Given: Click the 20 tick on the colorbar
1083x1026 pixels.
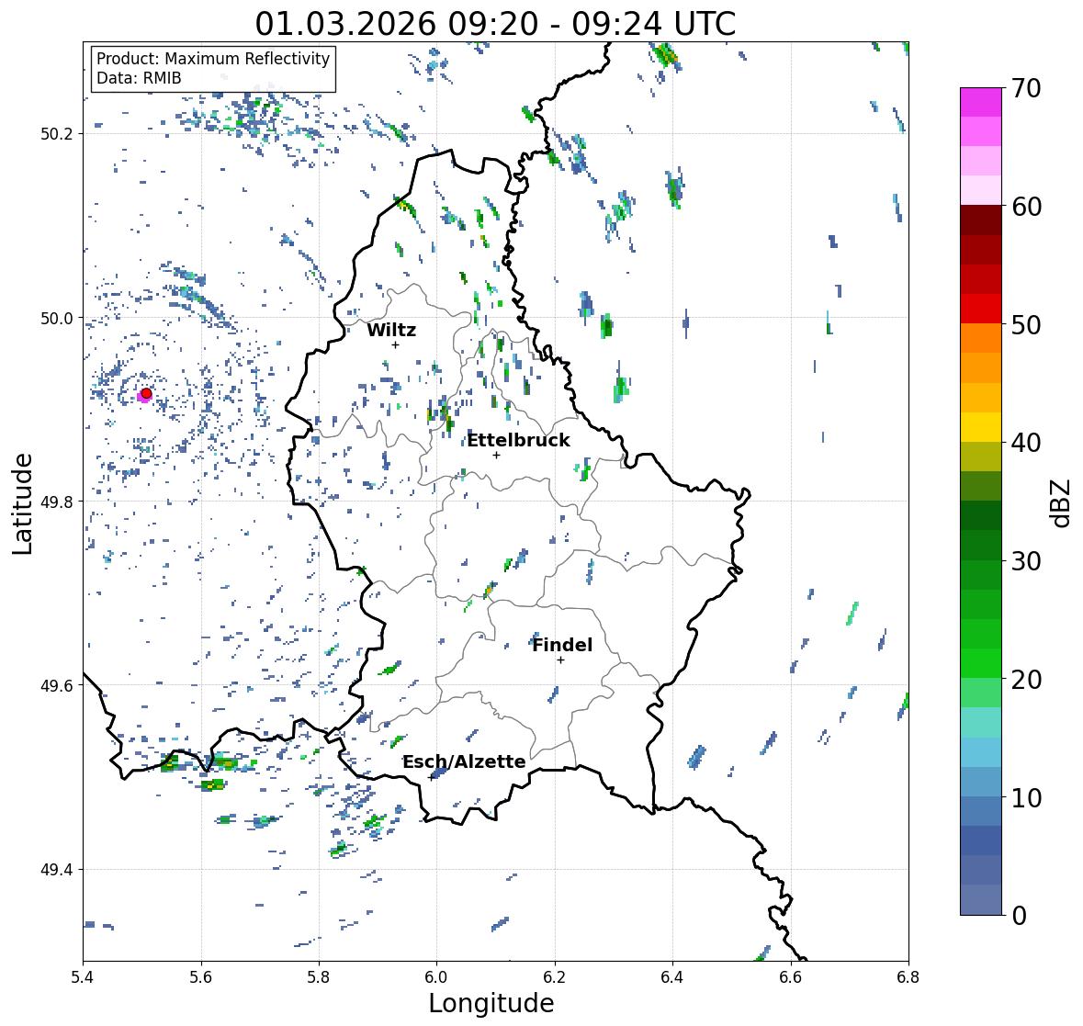Looking at the screenshot, I should pyautogui.click(x=1026, y=679).
